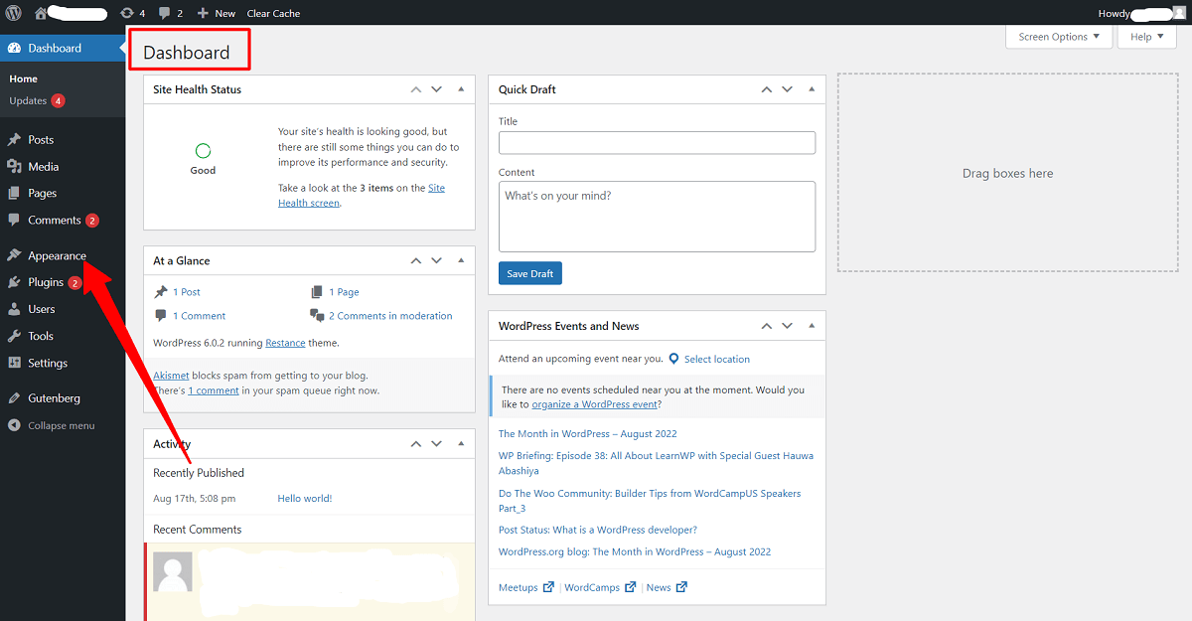
Task: Move the At a Glance widget down
Action: click(x=436, y=259)
